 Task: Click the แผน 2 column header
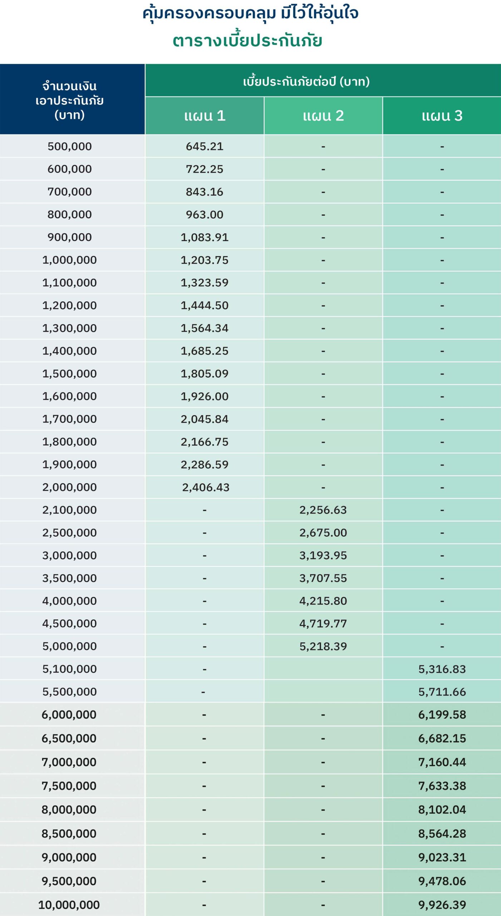(323, 116)
